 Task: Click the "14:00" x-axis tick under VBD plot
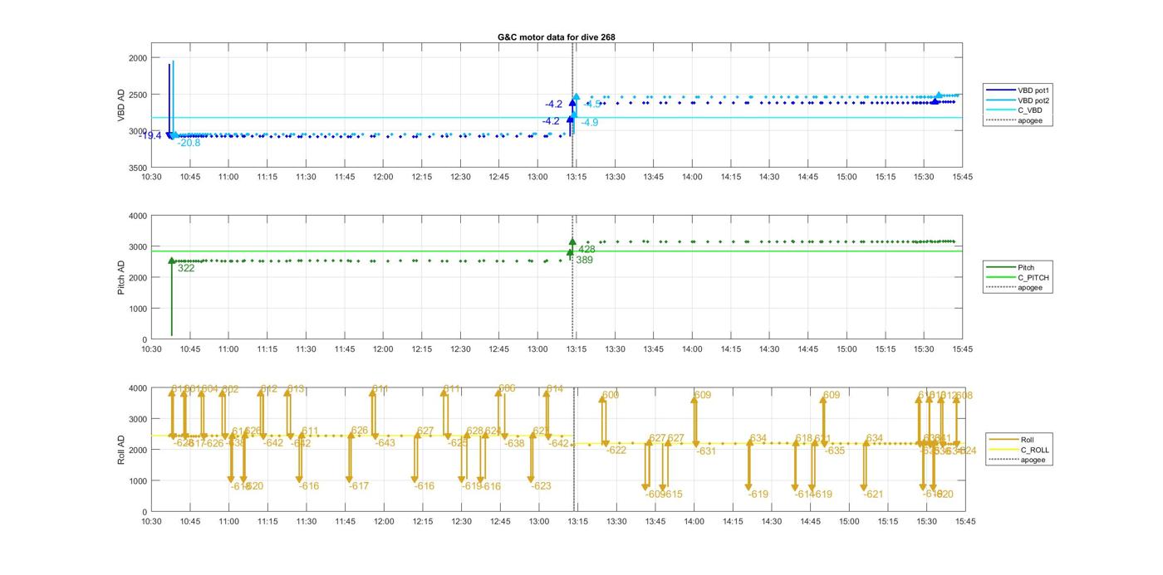[692, 177]
